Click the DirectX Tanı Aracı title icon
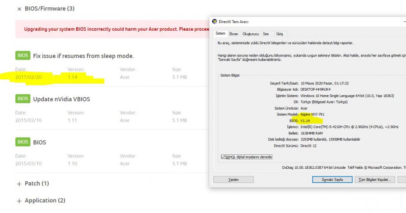The width and height of the screenshot is (406, 213). pos(214,22)
